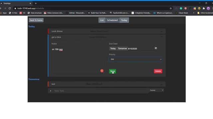
Task: Open the Video Lectures bookmark
Action: pos(54,13)
